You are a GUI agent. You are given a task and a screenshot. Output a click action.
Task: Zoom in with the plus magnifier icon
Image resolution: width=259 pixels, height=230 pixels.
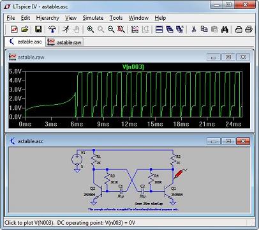tap(91, 29)
